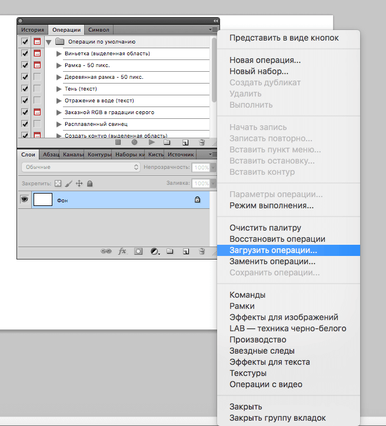
Task: Choose Загрузить операции... from the menu
Action: click(272, 250)
